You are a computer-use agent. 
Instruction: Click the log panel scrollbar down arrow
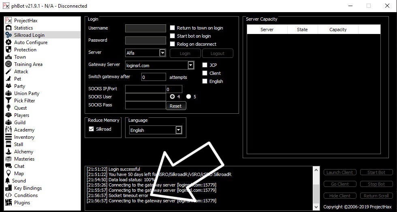coord(316,207)
